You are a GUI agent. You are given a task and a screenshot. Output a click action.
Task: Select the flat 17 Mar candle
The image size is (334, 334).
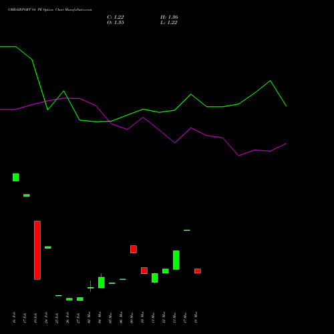187,230
